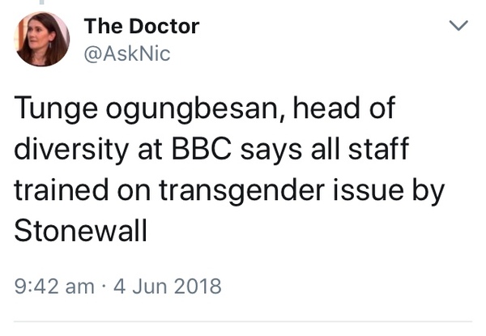486x336 pixels.
Task: Open the tweet options chevron menu
Action: (458, 27)
